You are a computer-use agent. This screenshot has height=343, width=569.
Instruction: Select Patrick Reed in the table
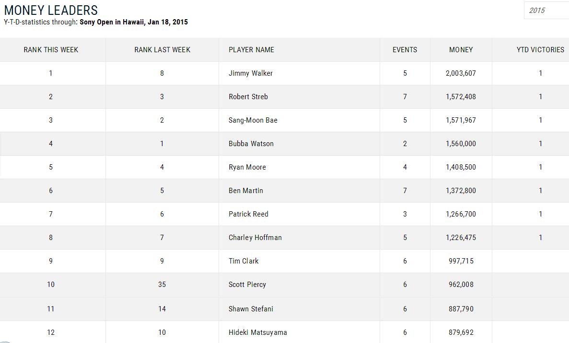coord(248,214)
